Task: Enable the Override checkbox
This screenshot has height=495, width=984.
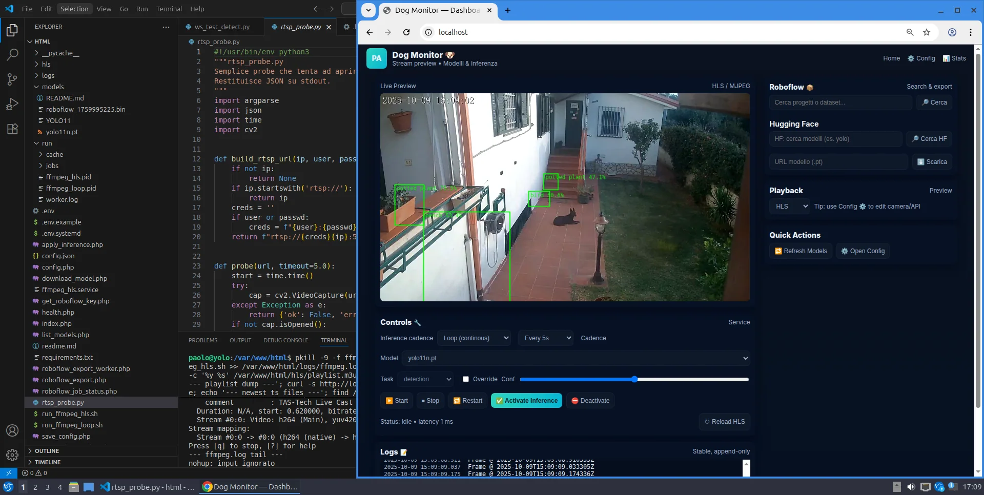Action: [x=466, y=379]
